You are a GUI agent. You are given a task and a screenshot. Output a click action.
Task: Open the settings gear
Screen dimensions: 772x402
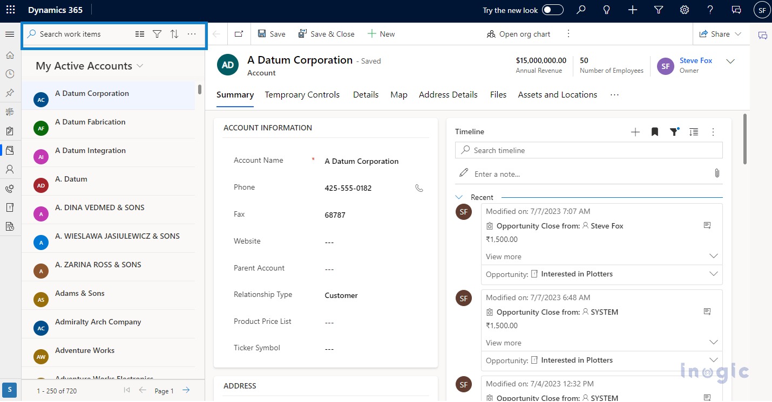(685, 10)
